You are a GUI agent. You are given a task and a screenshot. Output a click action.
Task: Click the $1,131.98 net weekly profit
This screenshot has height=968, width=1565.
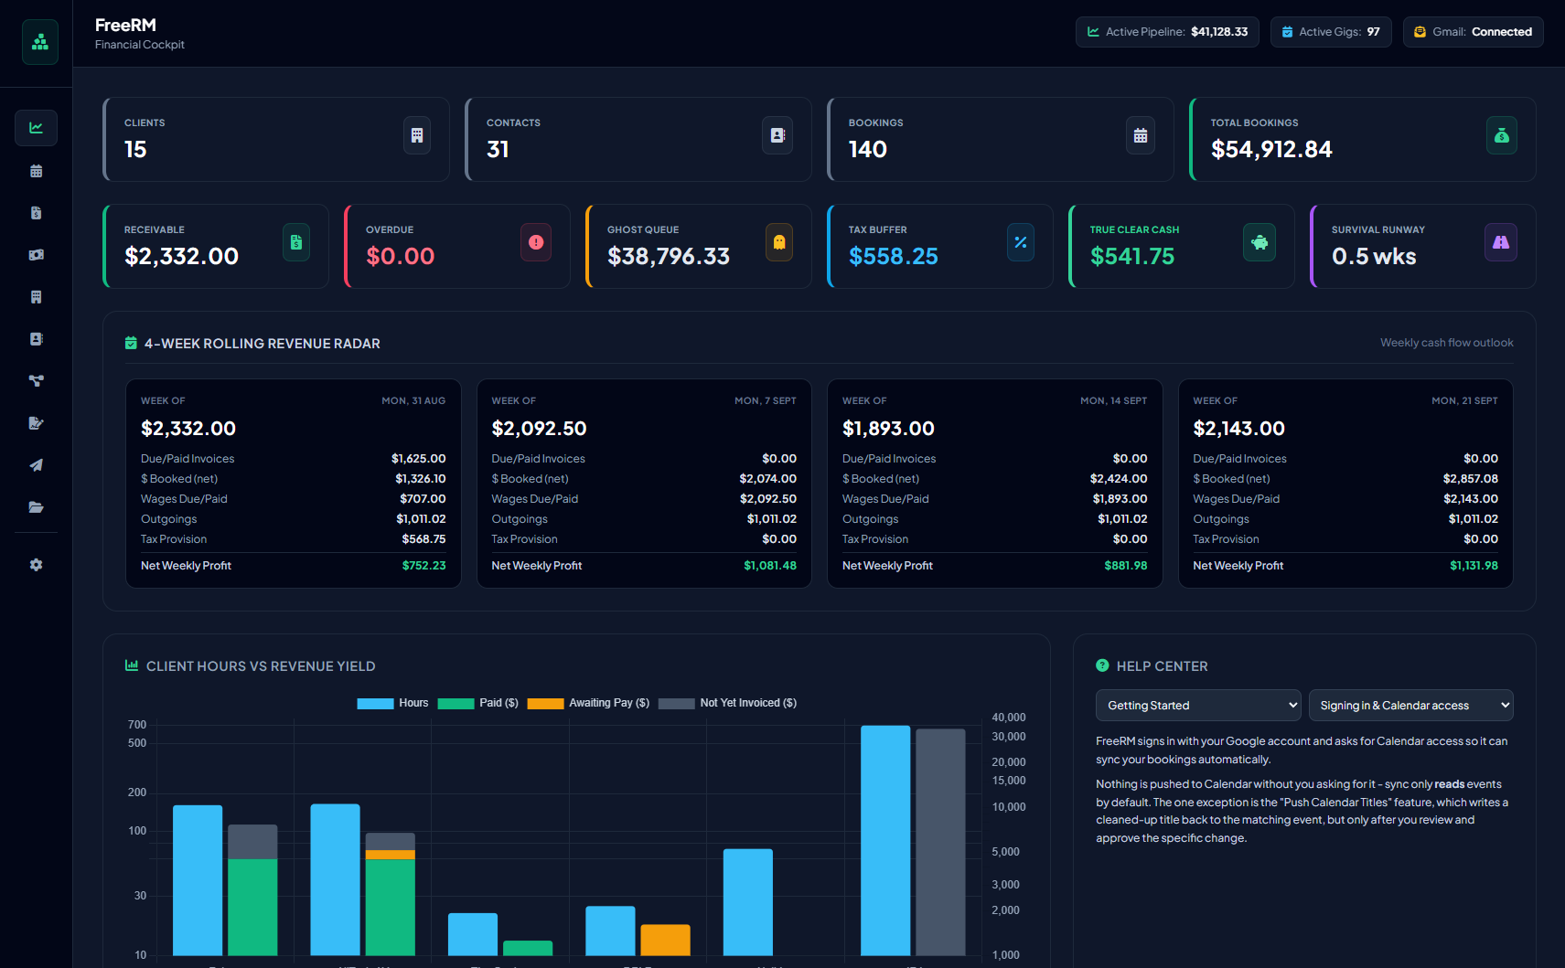tap(1474, 566)
